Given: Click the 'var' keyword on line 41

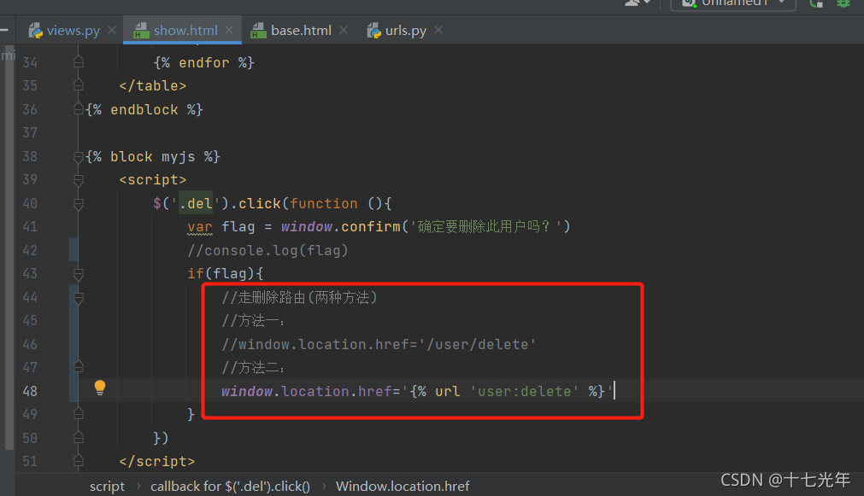Looking at the screenshot, I should [199, 227].
